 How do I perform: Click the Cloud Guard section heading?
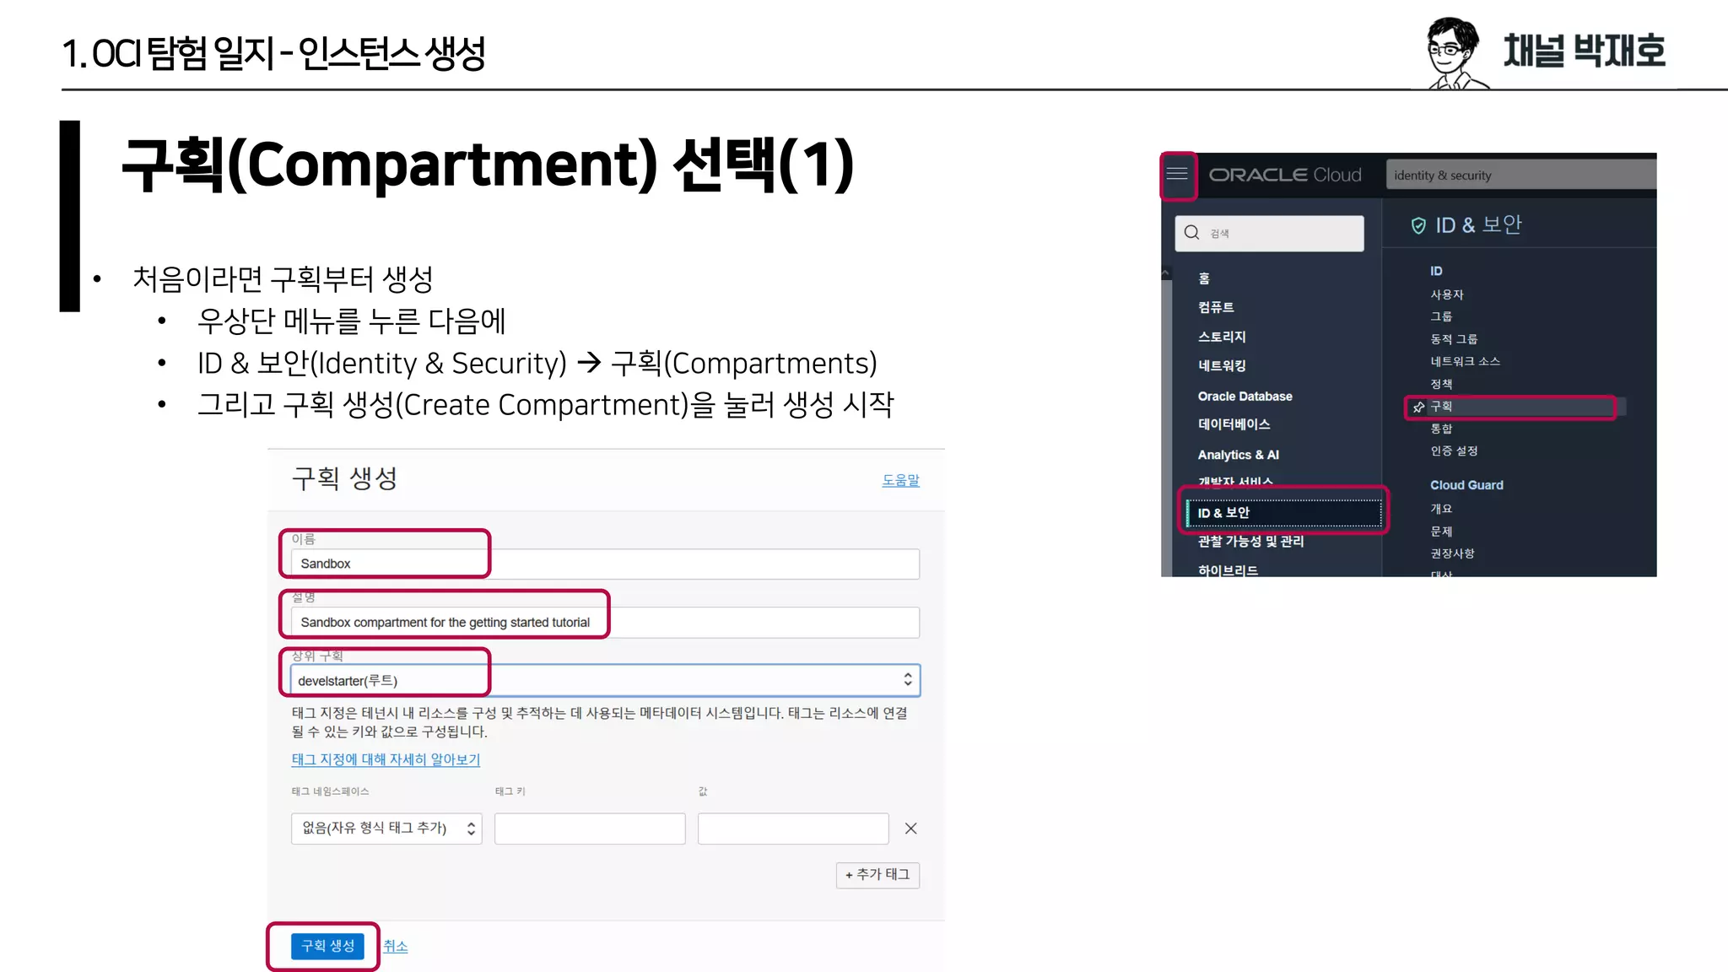[x=1466, y=485]
